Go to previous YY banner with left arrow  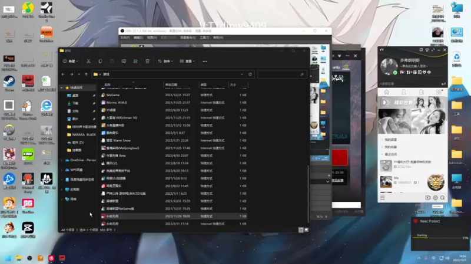pyautogui.click(x=380, y=122)
